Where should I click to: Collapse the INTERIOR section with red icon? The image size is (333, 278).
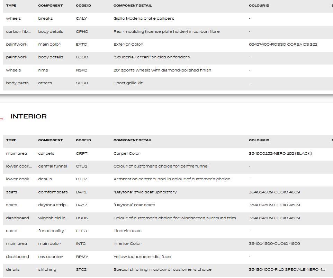(x=2, y=119)
